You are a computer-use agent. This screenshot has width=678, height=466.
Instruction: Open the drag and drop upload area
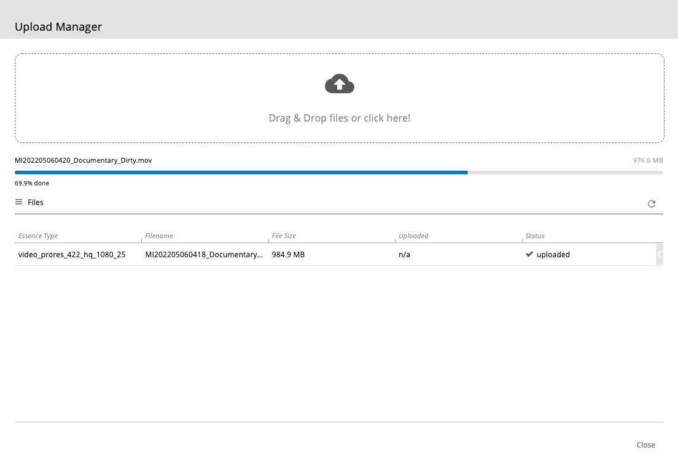click(x=340, y=98)
